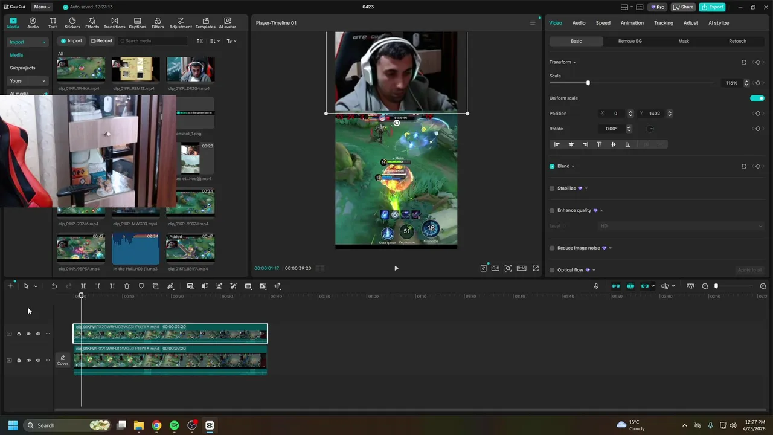
Task: Expand the Blend options arrow
Action: pos(573,166)
